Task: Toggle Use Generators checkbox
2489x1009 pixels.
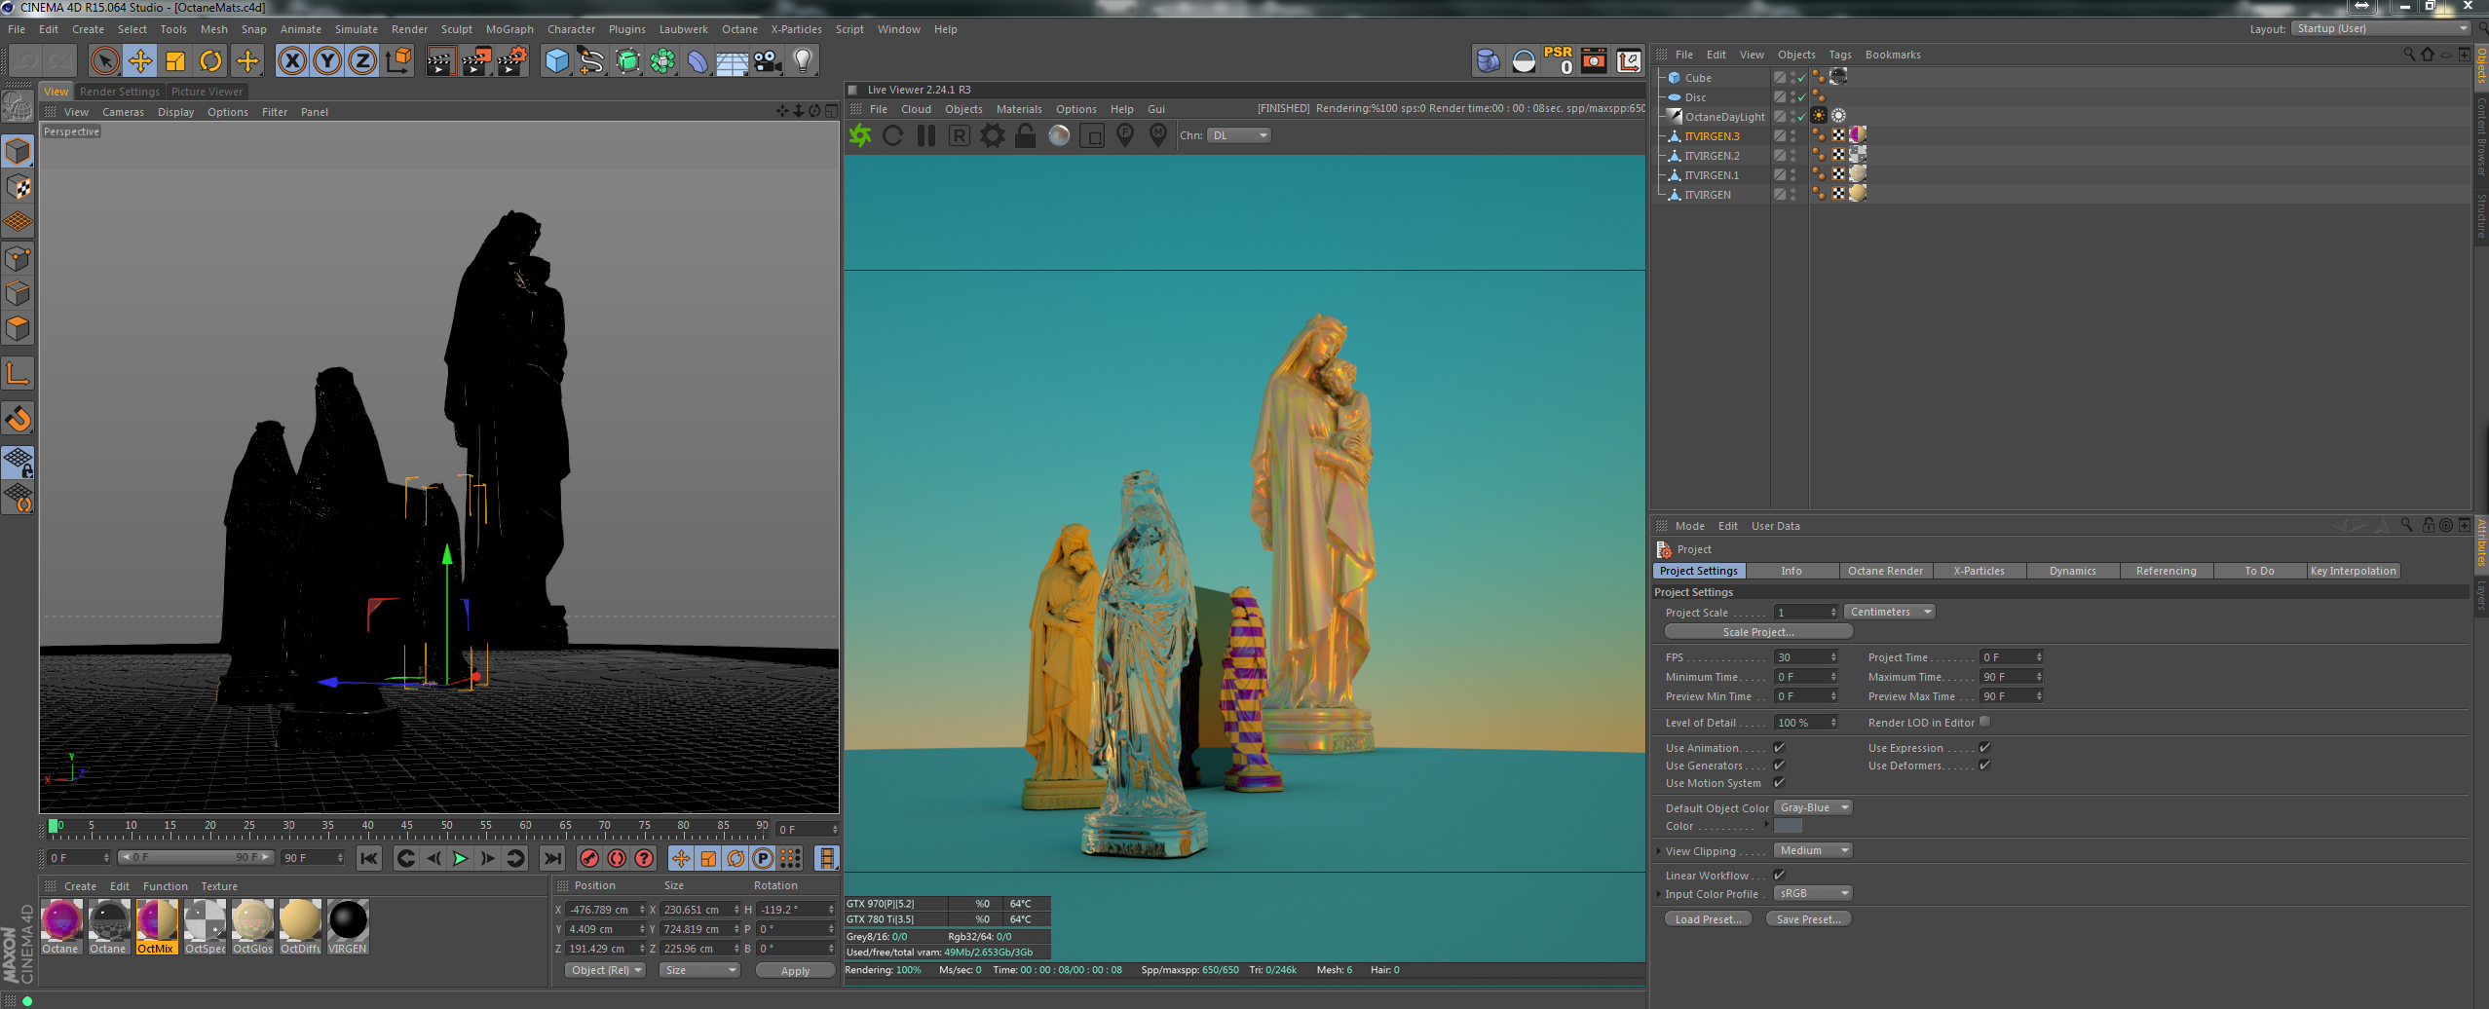Action: click(1780, 766)
